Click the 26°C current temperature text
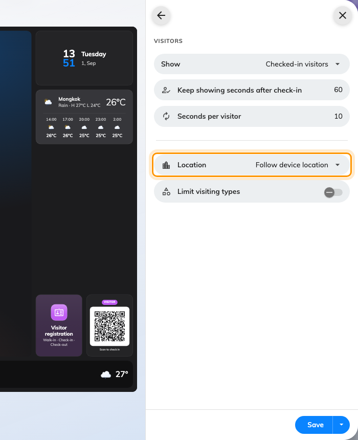The height and width of the screenshot is (440, 358). 116,102
